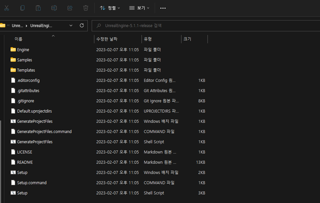The width and height of the screenshot is (320, 203).
Task: Click the UPROJECTDIRS type cell
Action: click(161, 111)
